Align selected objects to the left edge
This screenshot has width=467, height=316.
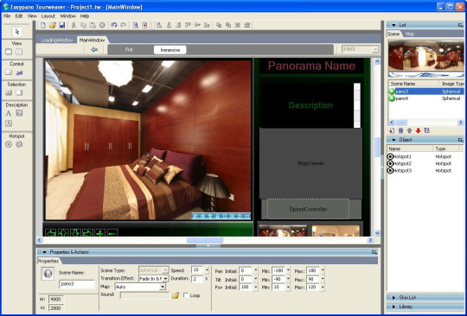point(159,25)
